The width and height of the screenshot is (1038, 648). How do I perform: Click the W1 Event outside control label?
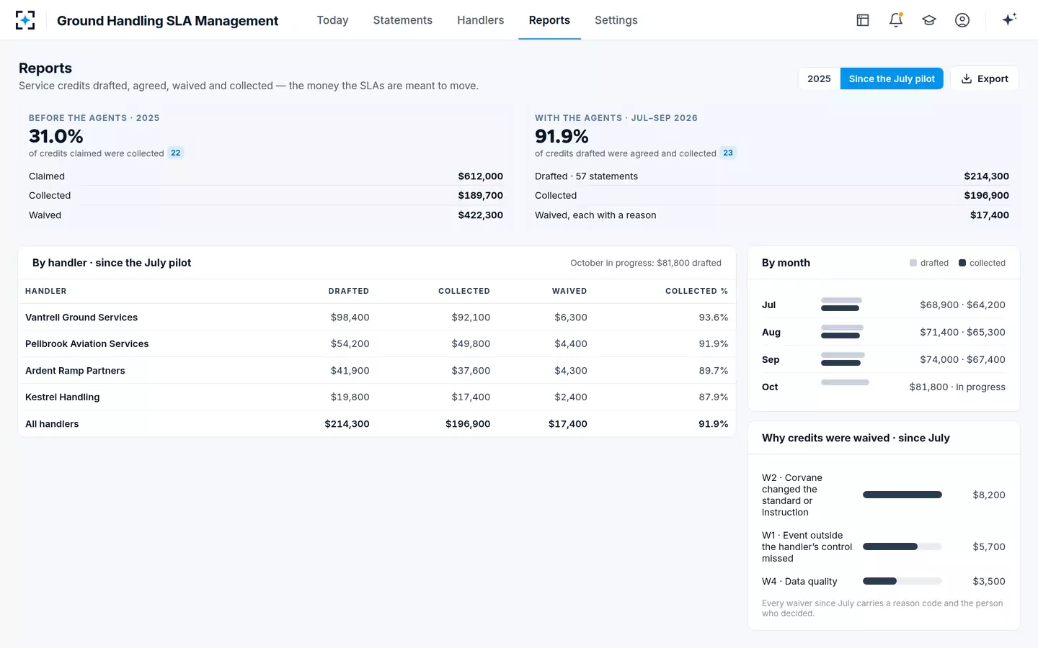pos(807,546)
